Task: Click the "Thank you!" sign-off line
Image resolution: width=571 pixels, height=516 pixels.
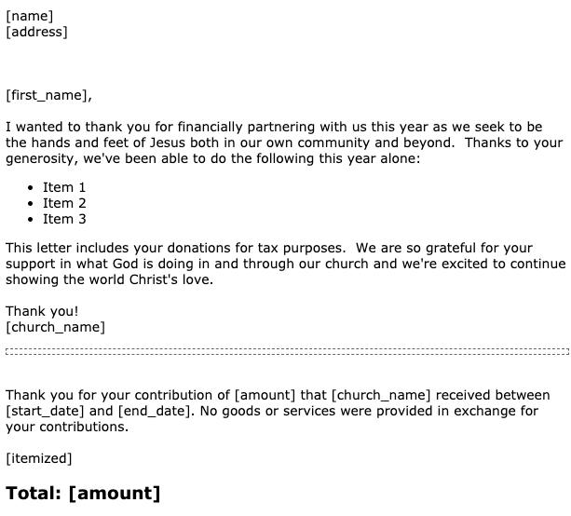Action: (43, 311)
